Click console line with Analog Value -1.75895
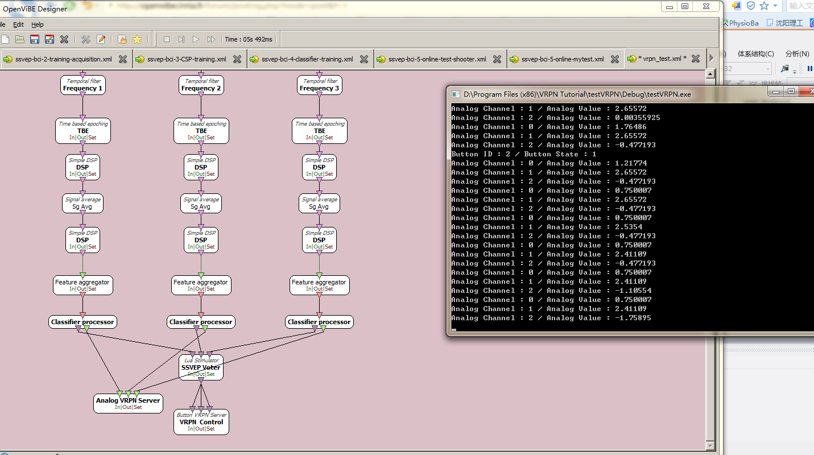814x455 pixels. pyautogui.click(x=551, y=318)
